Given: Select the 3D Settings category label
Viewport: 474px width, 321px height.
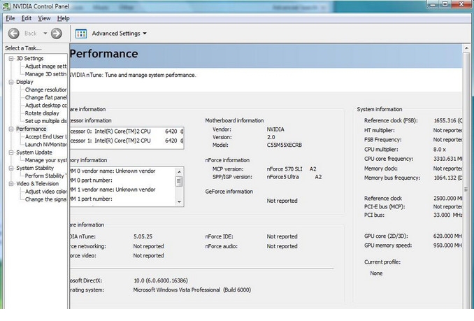Looking at the screenshot, I should pos(30,58).
